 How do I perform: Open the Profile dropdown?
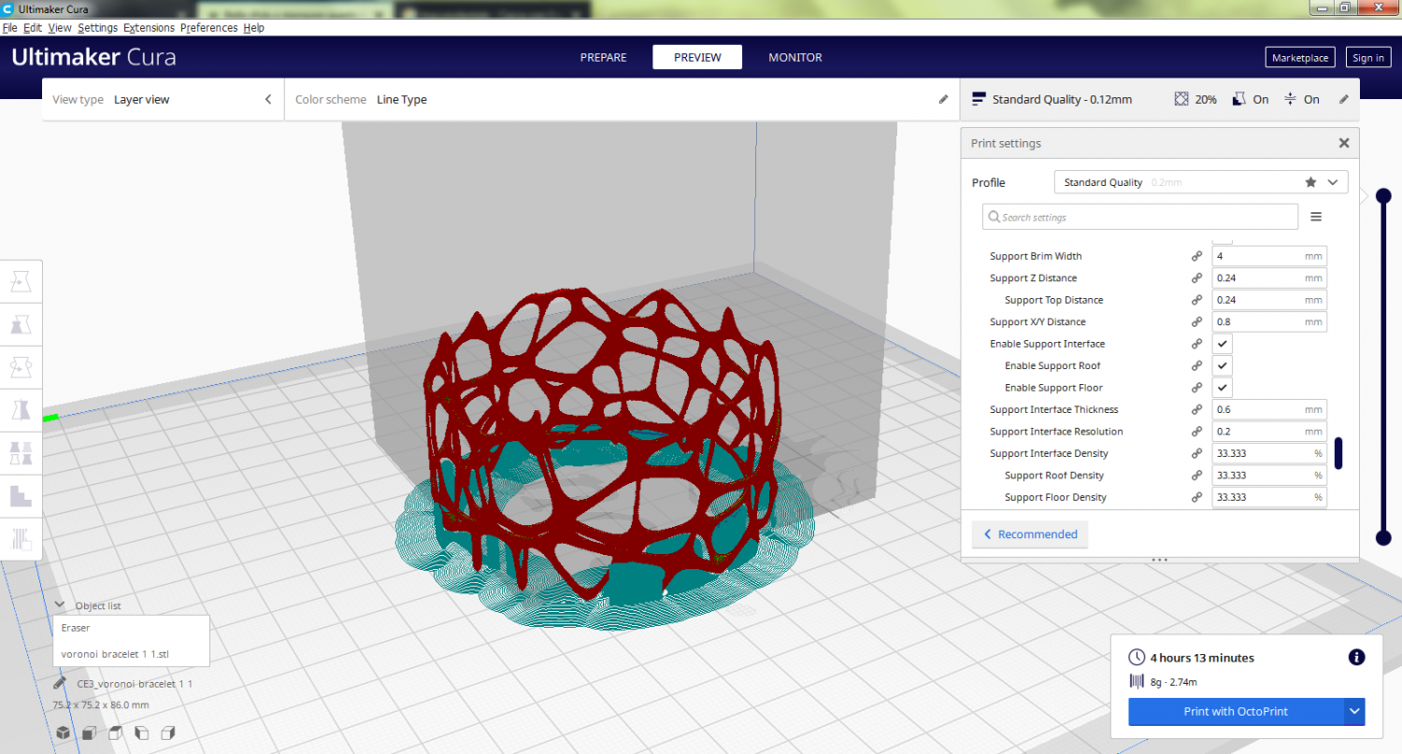1200,182
